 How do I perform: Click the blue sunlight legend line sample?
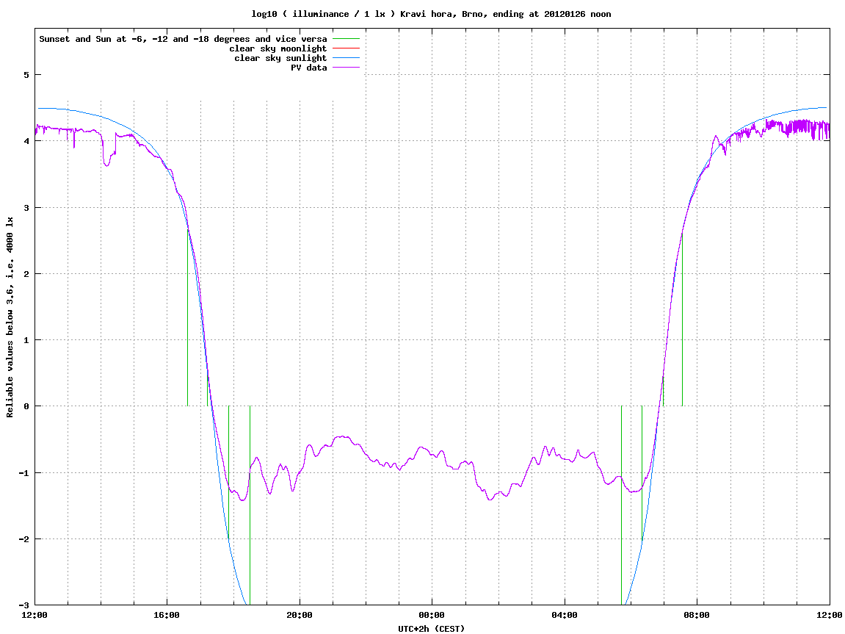point(346,58)
